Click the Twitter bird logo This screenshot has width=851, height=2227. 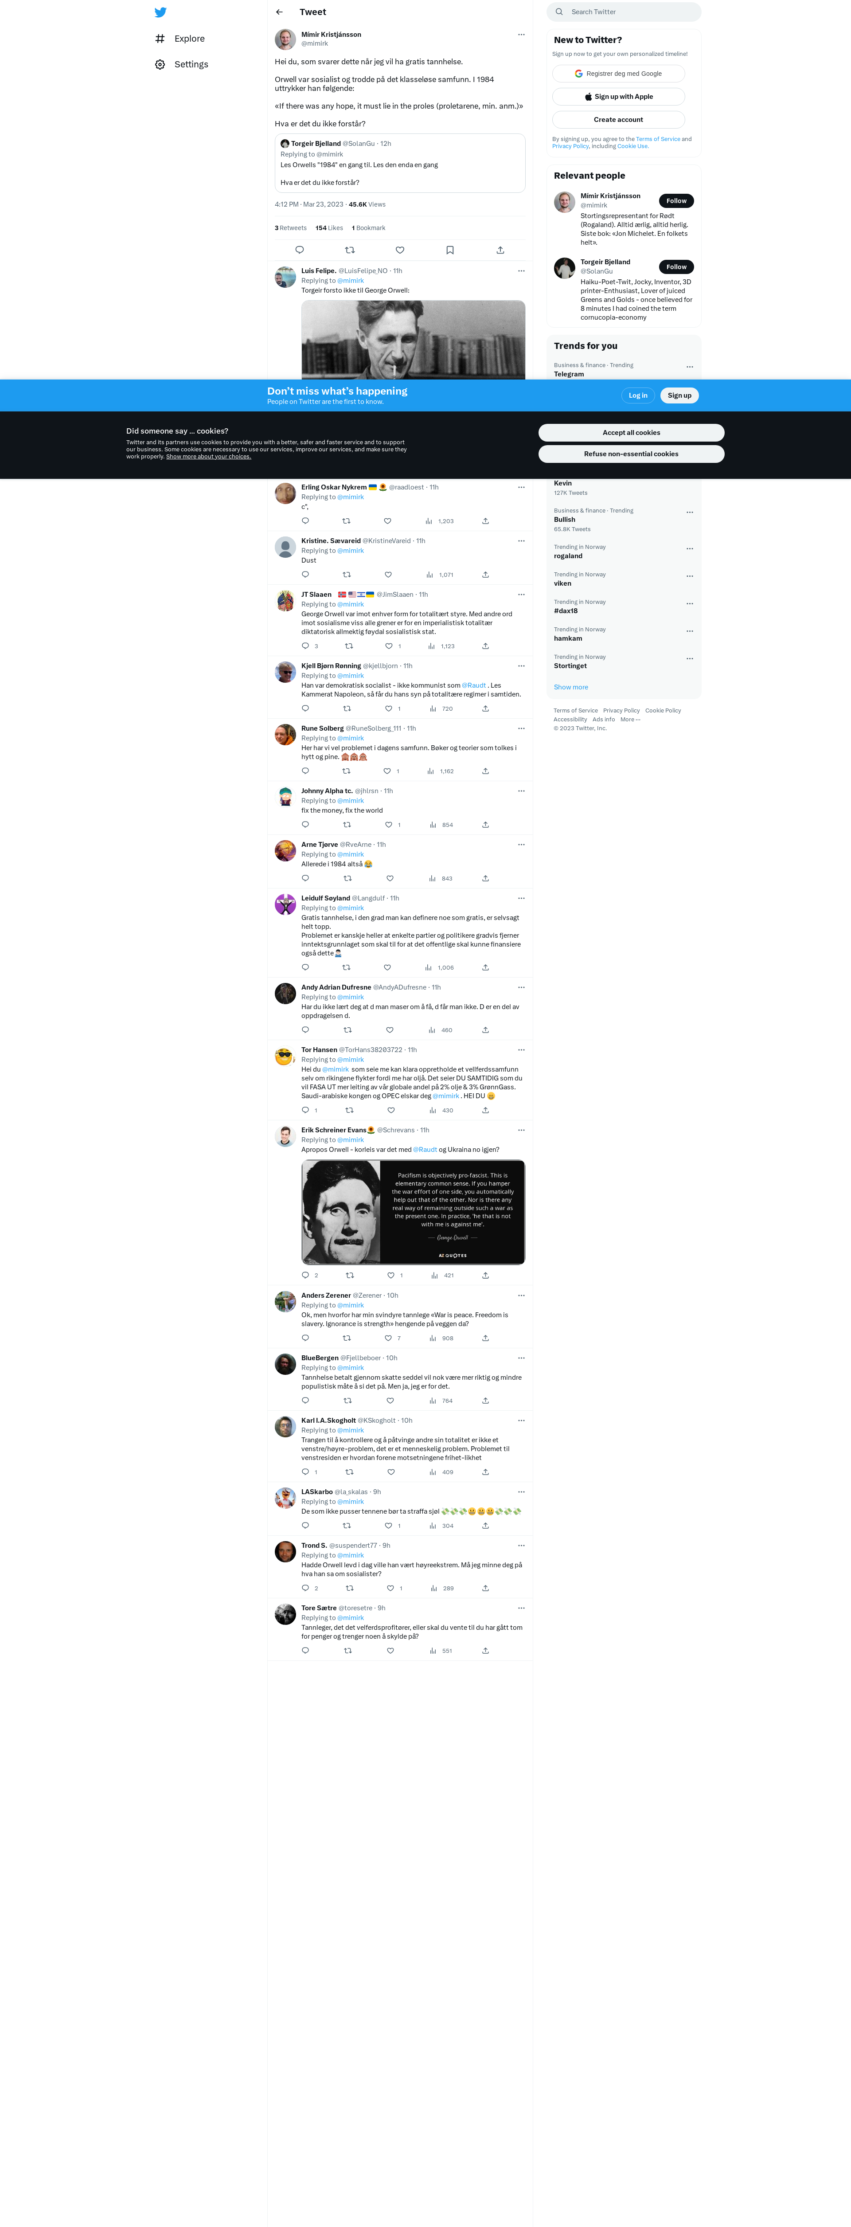160,12
